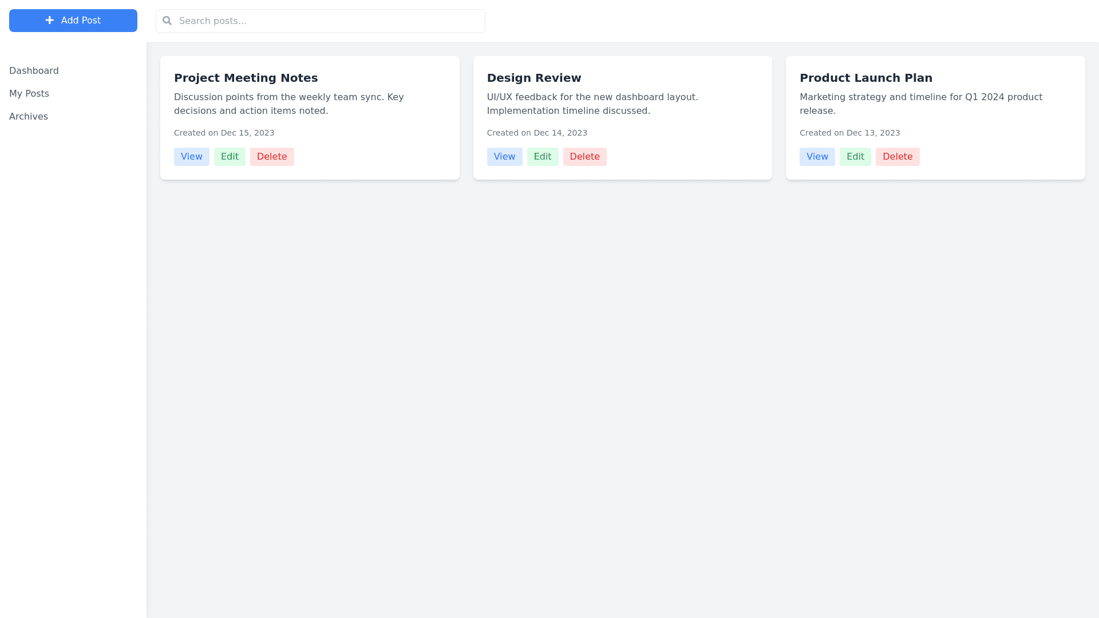The height and width of the screenshot is (618, 1099).
Task: Edit the Design Review post
Action: click(542, 157)
